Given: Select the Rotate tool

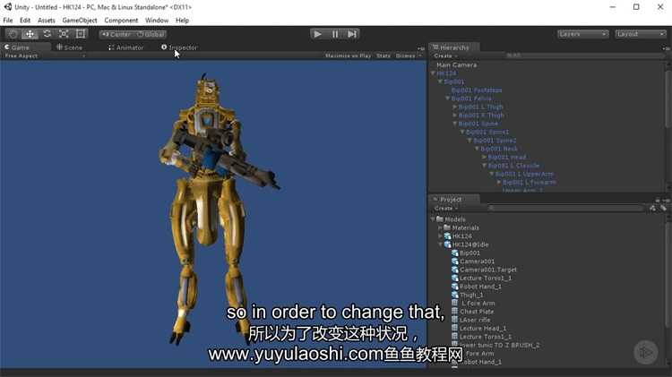Looking at the screenshot, I should 47,34.
